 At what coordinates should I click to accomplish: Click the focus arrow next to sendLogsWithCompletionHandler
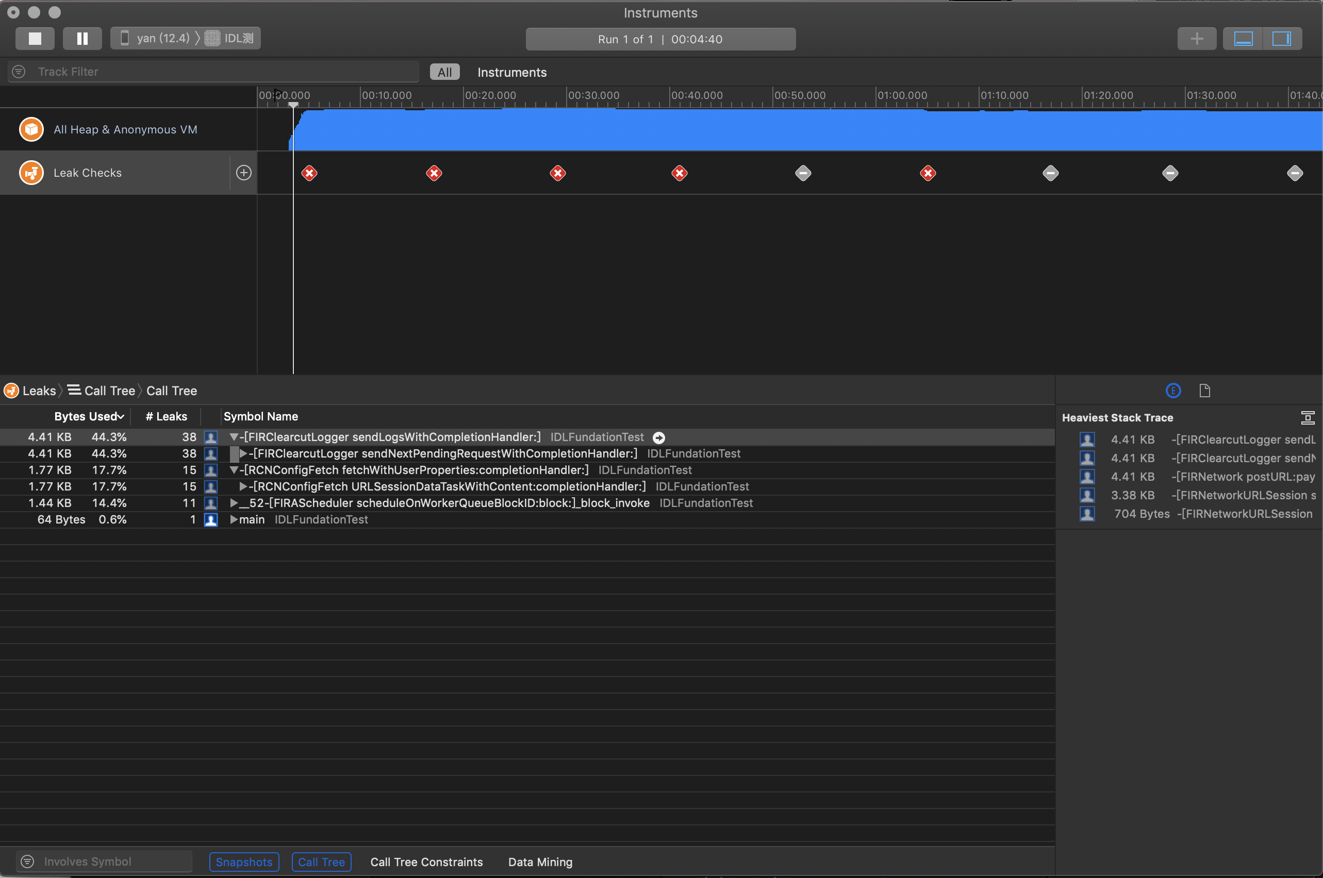pyautogui.click(x=659, y=438)
